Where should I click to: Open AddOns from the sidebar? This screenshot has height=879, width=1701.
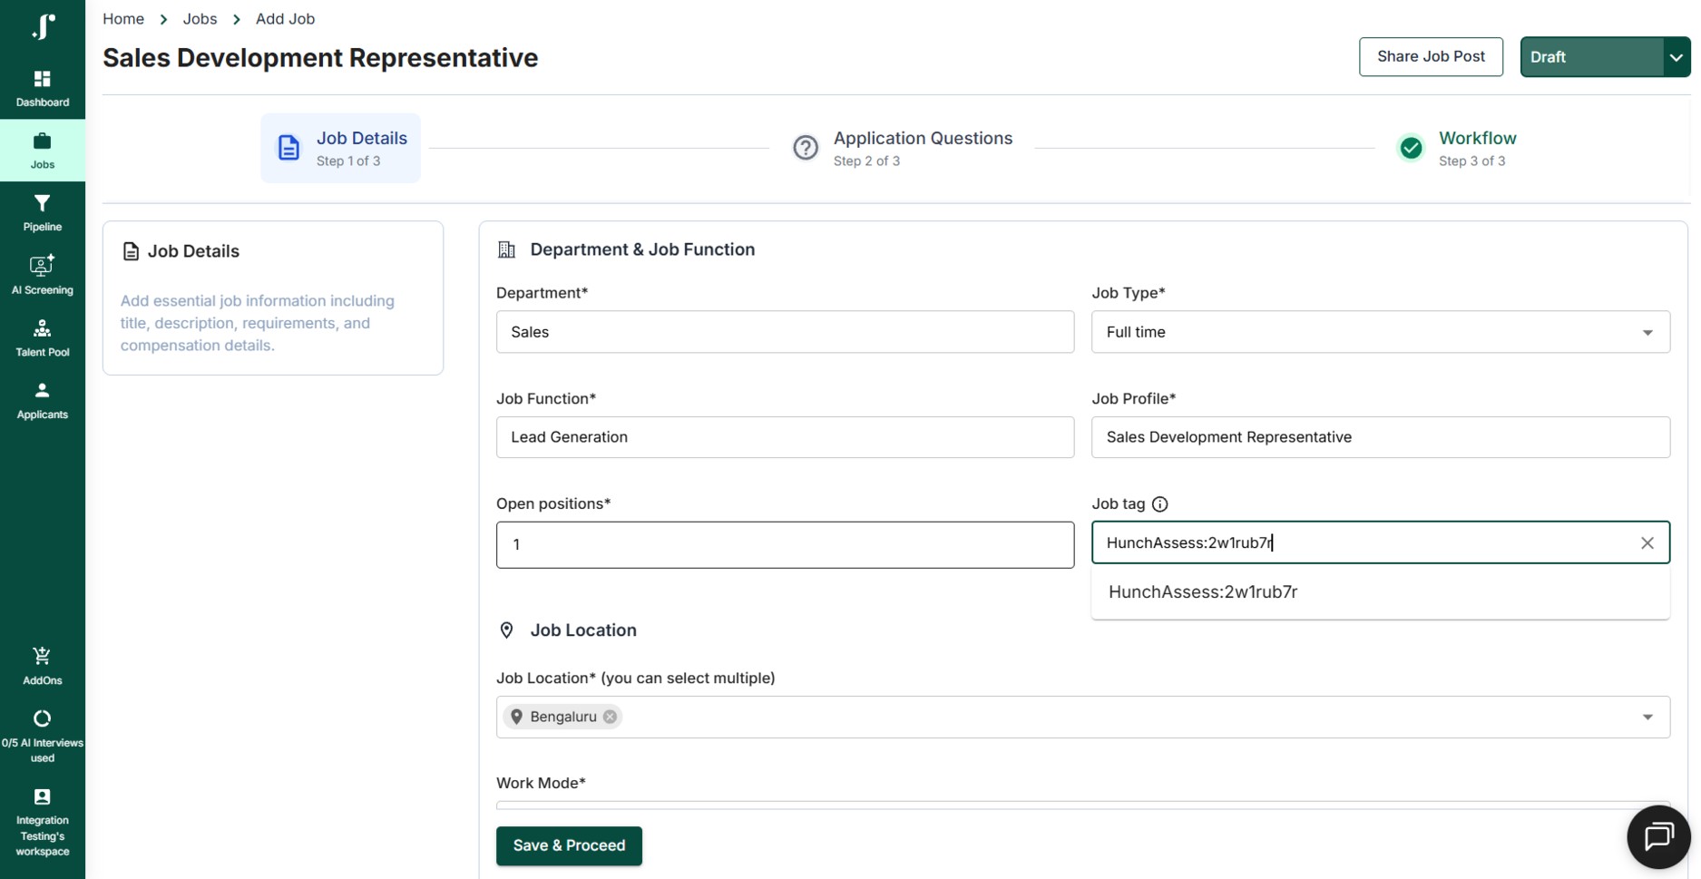pos(43,666)
